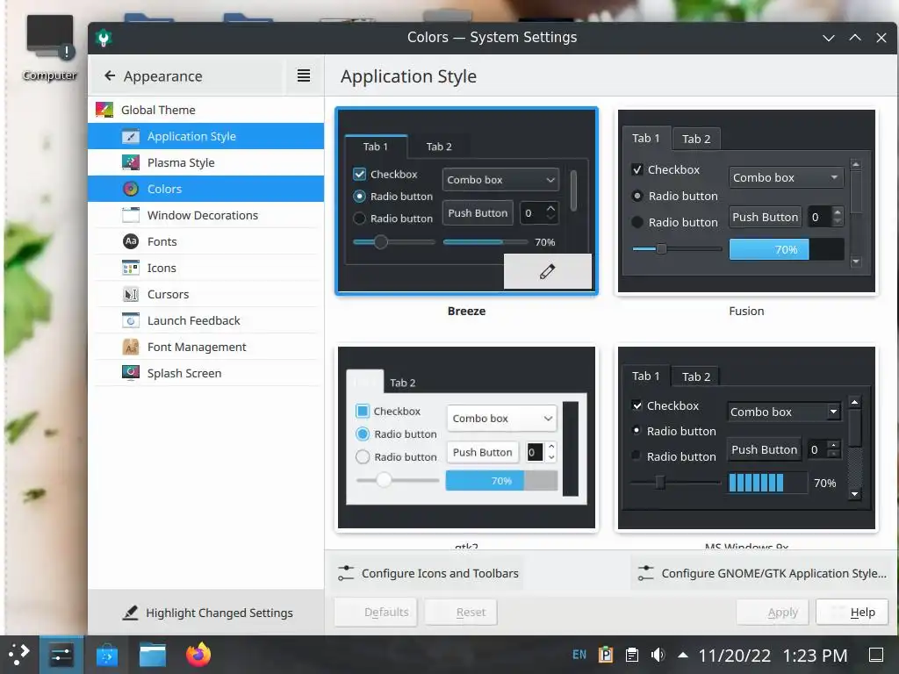This screenshot has height=674, width=899.
Task: Open the application launcher in taskbar
Action: [19, 655]
